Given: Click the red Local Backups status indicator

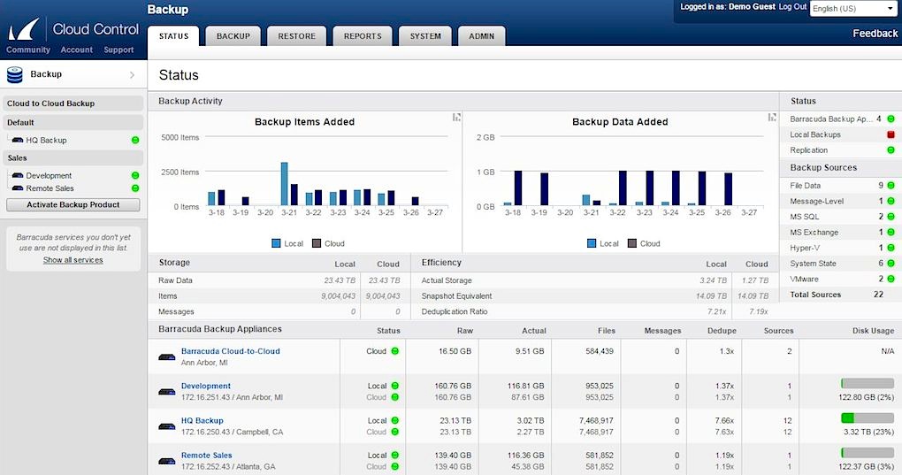Looking at the screenshot, I should pos(891,134).
